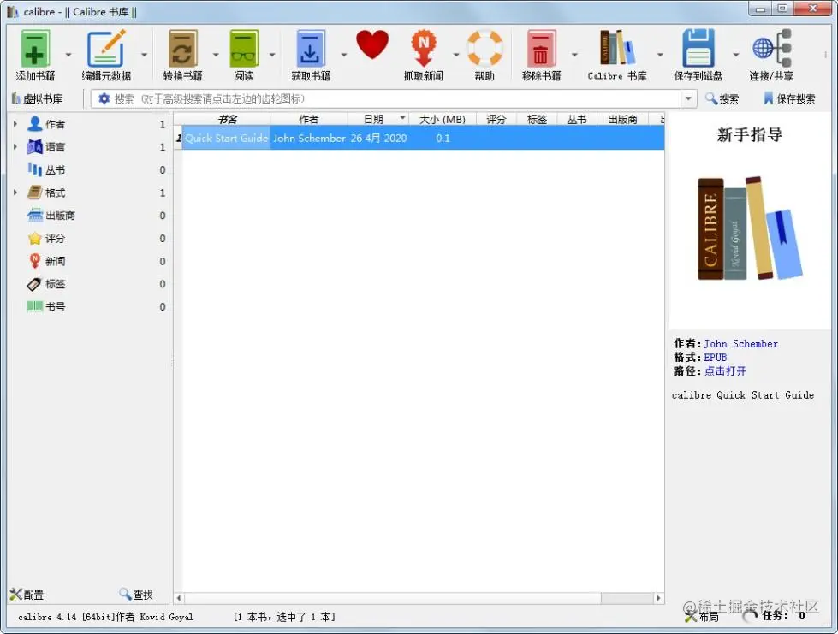Viewport: 838px width, 634px height.
Task: Open dropdown arrow next to 编辑元数据
Action: pyautogui.click(x=145, y=55)
